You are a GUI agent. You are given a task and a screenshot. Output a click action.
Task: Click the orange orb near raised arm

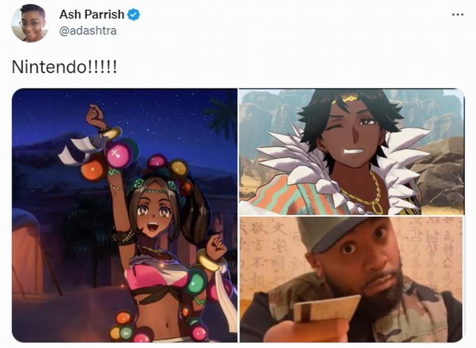(x=93, y=170)
